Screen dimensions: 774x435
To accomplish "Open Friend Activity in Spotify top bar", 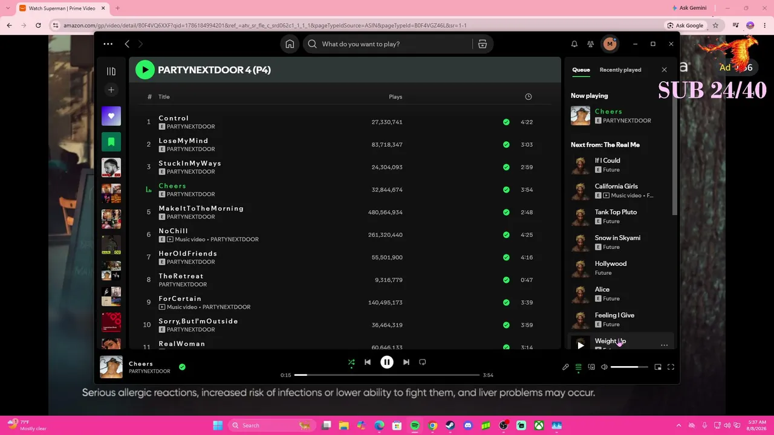I will point(590,44).
